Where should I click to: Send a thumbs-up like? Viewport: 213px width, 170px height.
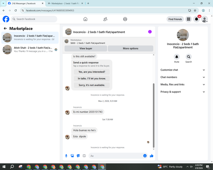tap(152, 156)
